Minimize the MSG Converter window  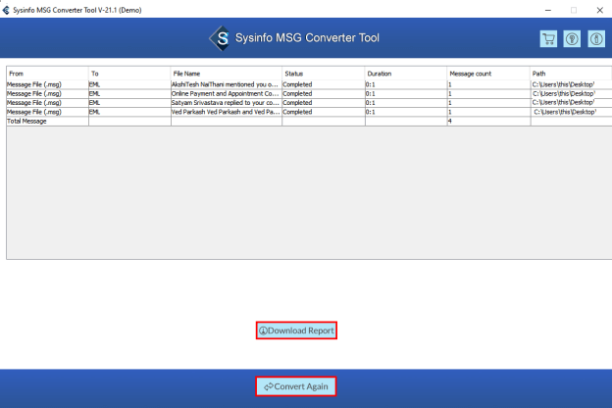click(x=545, y=9)
